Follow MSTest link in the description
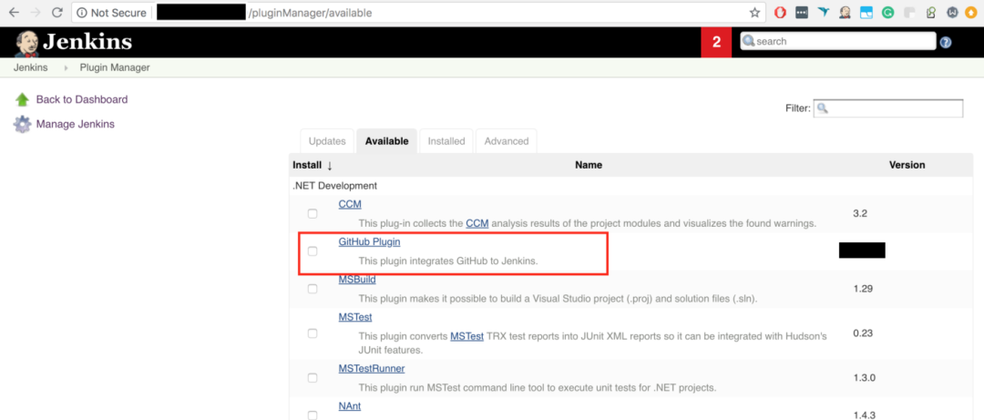The height and width of the screenshot is (420, 984). pyautogui.click(x=466, y=336)
